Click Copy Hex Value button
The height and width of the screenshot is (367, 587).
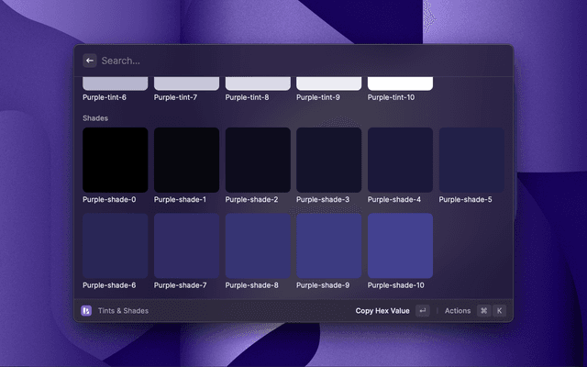(382, 311)
